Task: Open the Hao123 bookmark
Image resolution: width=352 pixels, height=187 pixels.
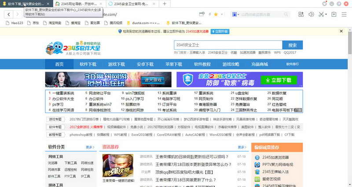Action: click(x=15, y=23)
